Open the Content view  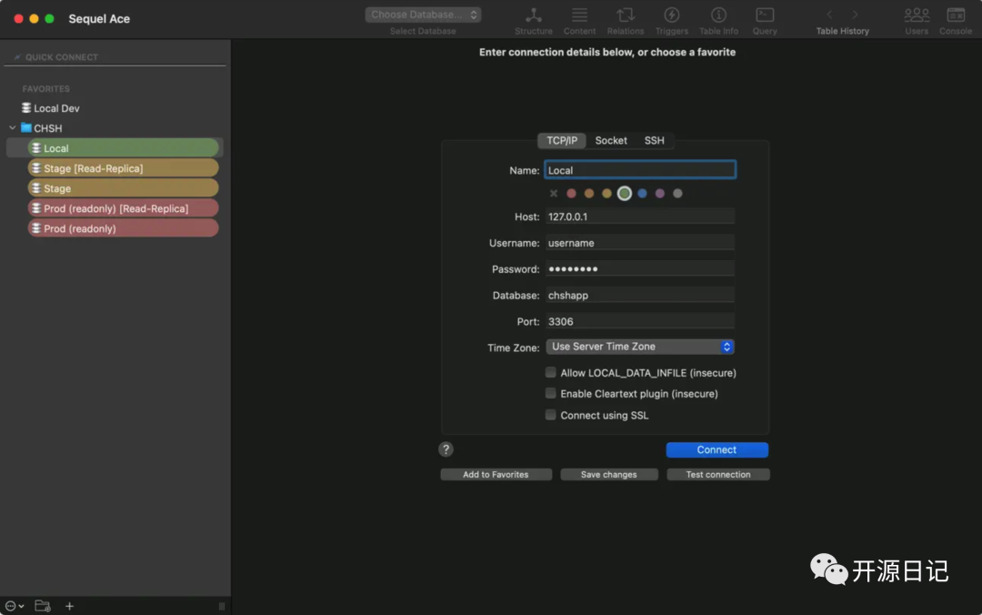coord(579,20)
